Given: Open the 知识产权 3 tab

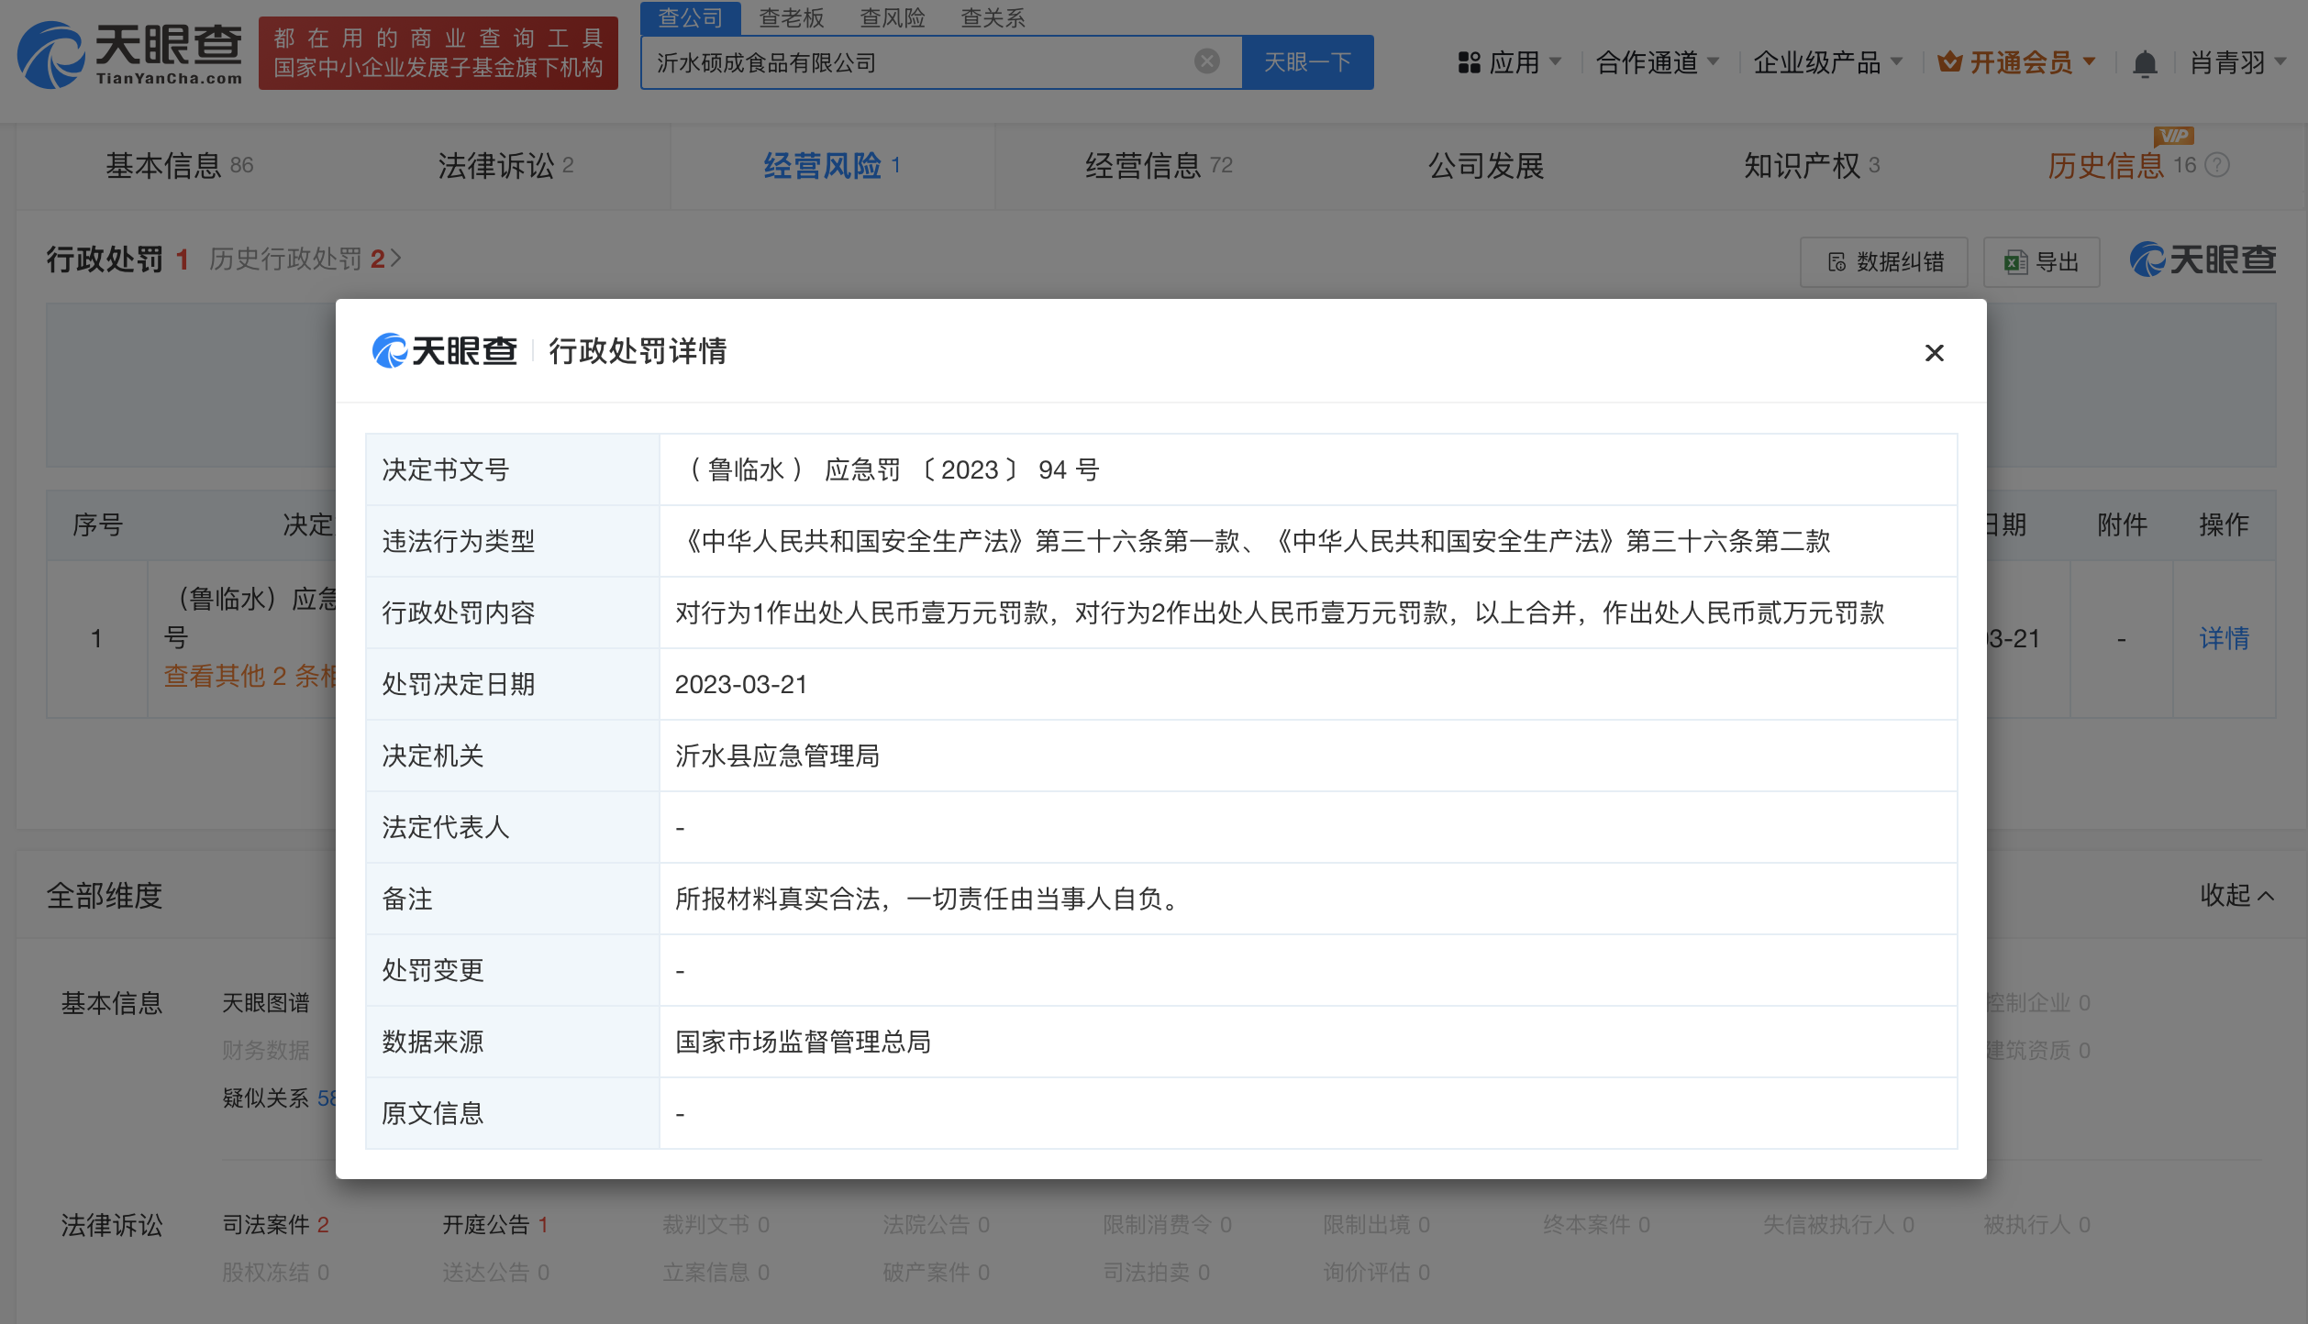Looking at the screenshot, I should pyautogui.click(x=1812, y=166).
